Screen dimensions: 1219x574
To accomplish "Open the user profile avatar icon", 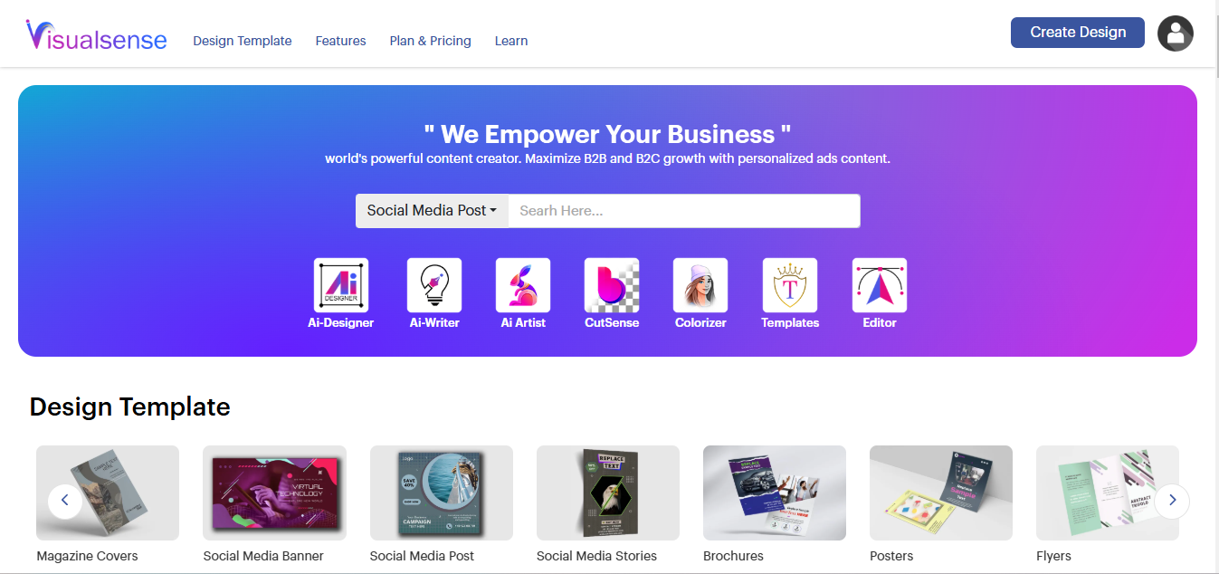I will (x=1176, y=33).
